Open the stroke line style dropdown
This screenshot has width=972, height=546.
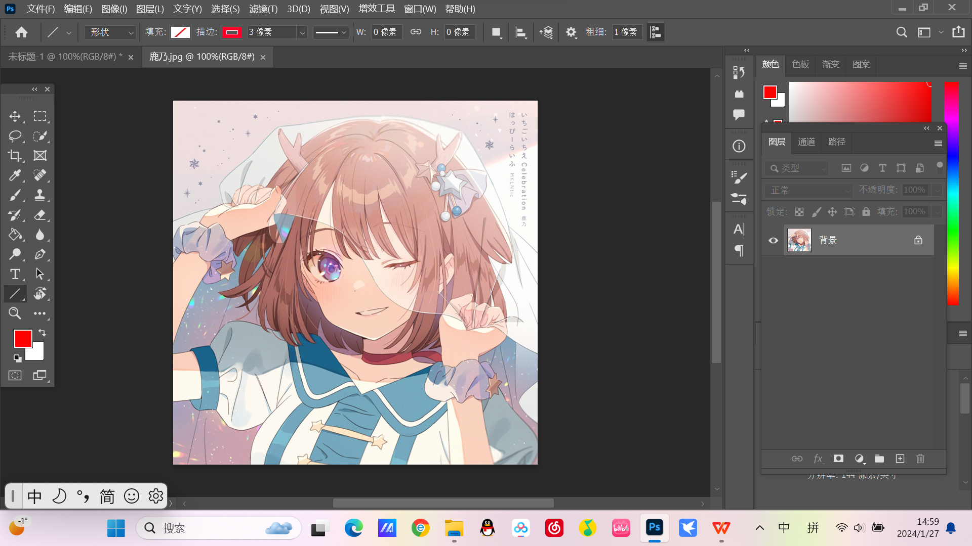(x=331, y=32)
